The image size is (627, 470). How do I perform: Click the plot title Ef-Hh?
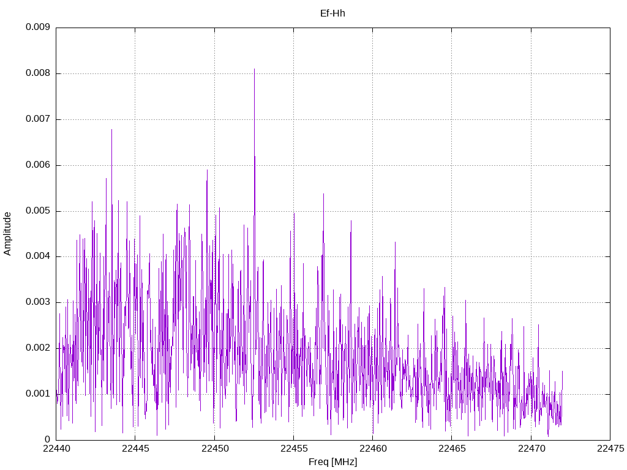(332, 13)
